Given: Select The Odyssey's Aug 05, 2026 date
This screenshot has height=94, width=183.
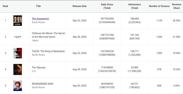Looking at the screenshot, I should pos(79,69).
